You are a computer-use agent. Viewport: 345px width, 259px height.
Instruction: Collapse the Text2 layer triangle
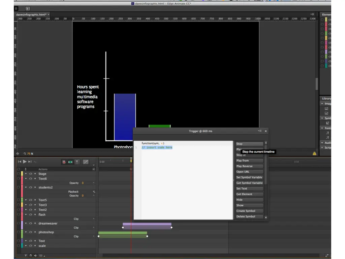(x=26, y=210)
